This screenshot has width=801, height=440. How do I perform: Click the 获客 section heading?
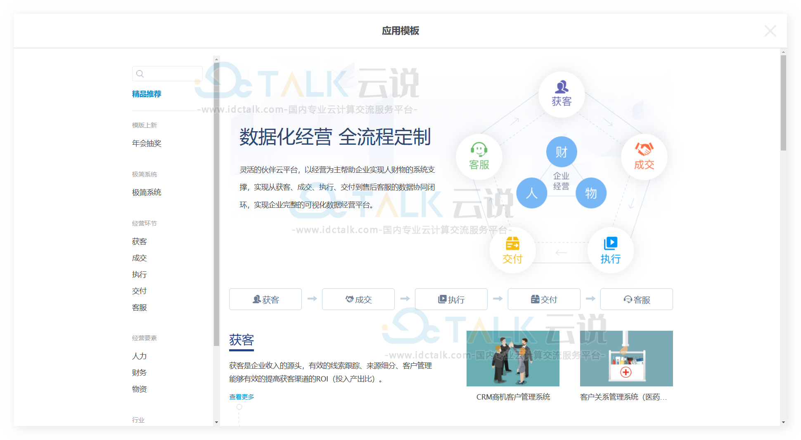pyautogui.click(x=242, y=340)
